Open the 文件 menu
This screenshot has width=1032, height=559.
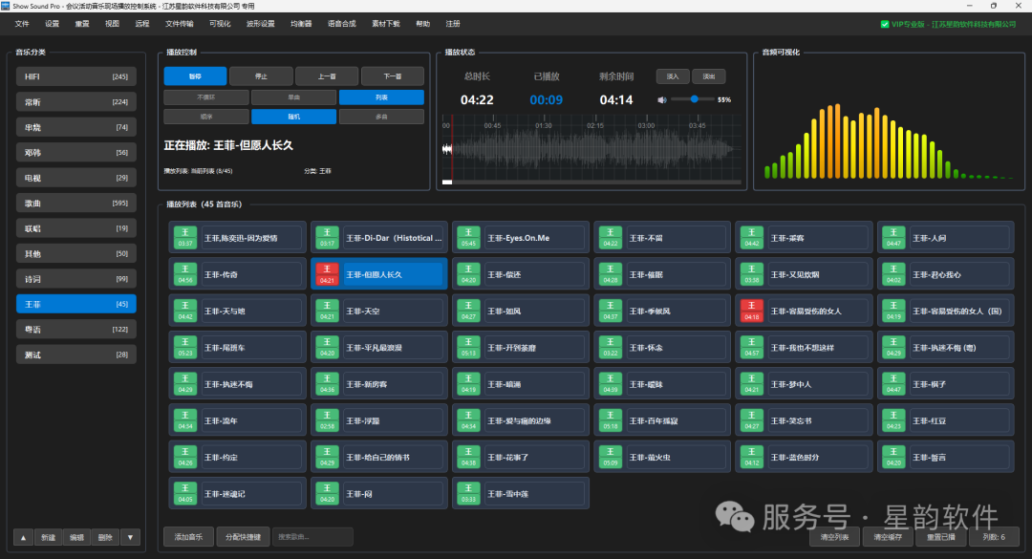[22, 23]
